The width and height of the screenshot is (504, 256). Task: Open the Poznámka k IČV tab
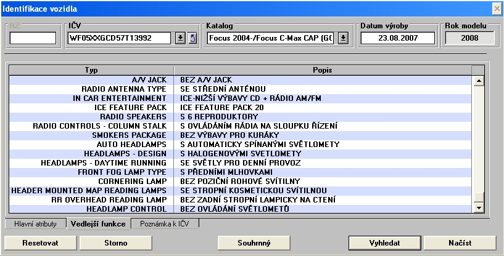165,224
